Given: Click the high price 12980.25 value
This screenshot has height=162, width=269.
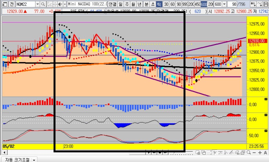Looking at the screenshot, I should (x=244, y=12).
